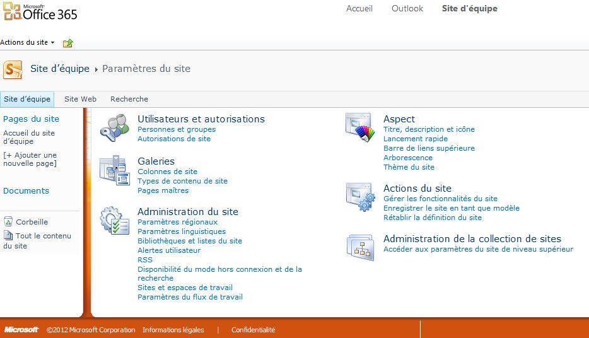Screen dimensions: 589x338
Task: Switch to the Site Web tab
Action: point(80,99)
